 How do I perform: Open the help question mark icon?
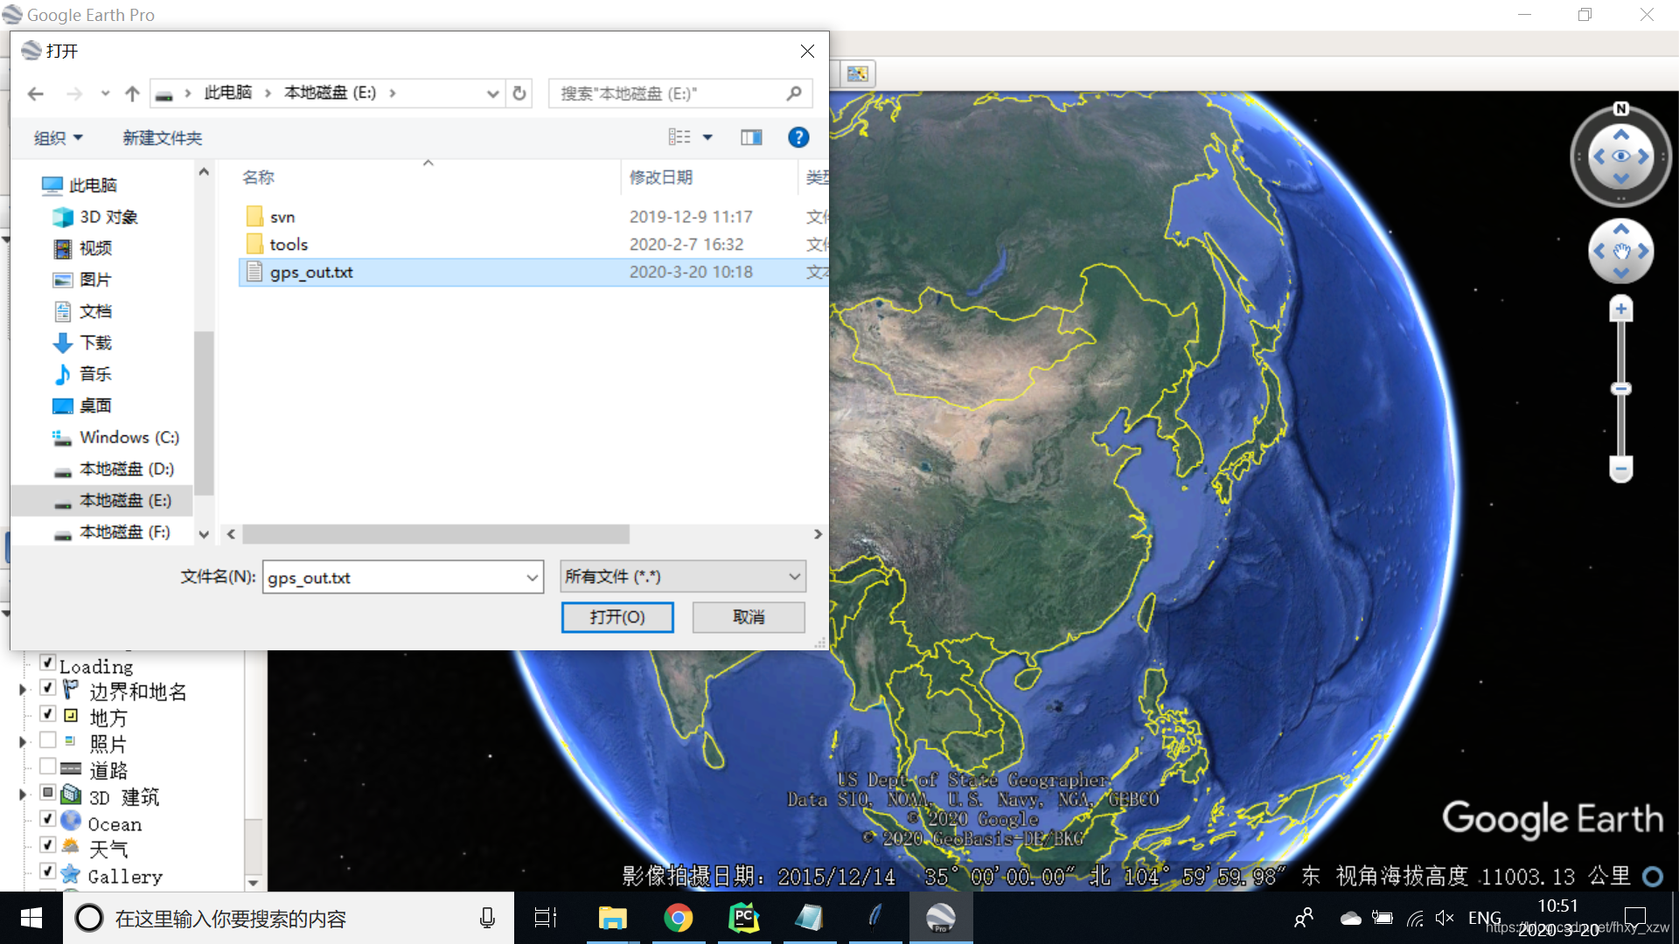798,137
